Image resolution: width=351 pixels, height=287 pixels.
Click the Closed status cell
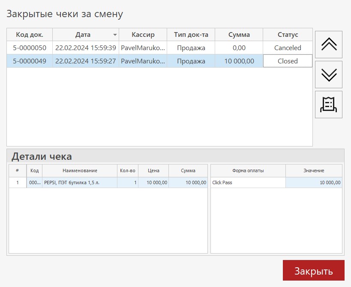pos(288,61)
